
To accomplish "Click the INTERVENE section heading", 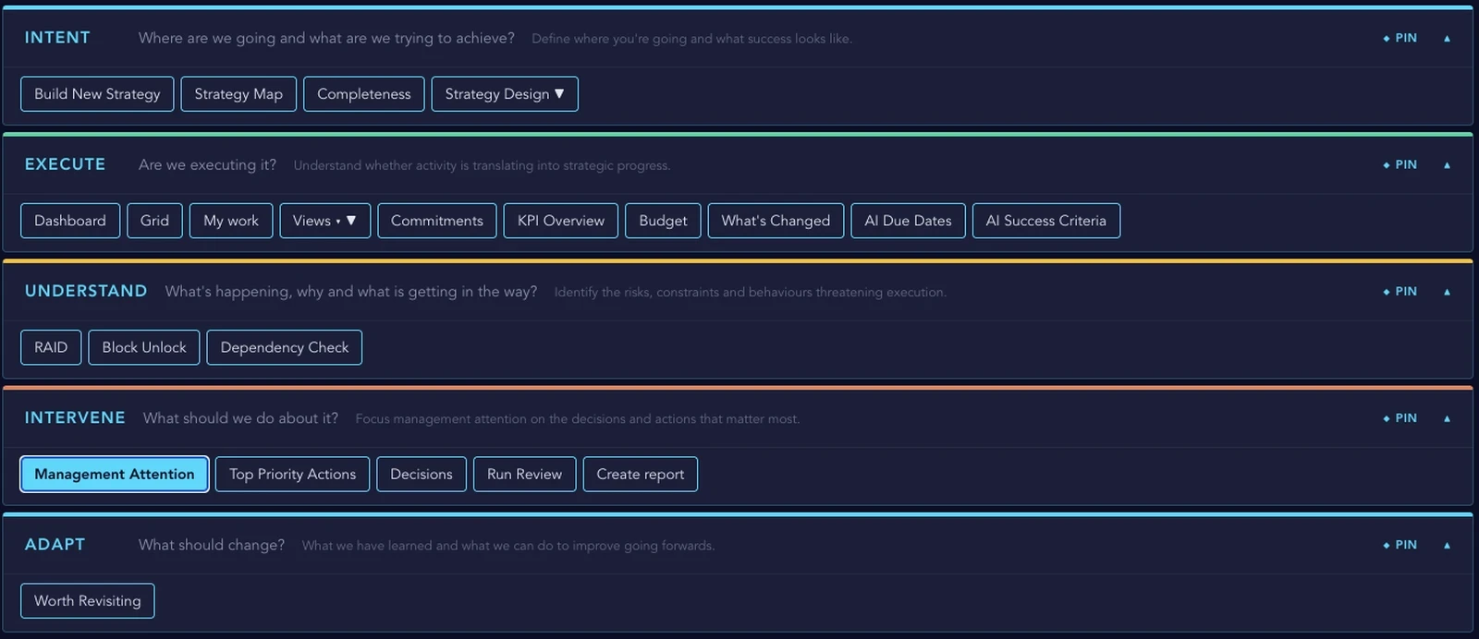I will point(75,418).
